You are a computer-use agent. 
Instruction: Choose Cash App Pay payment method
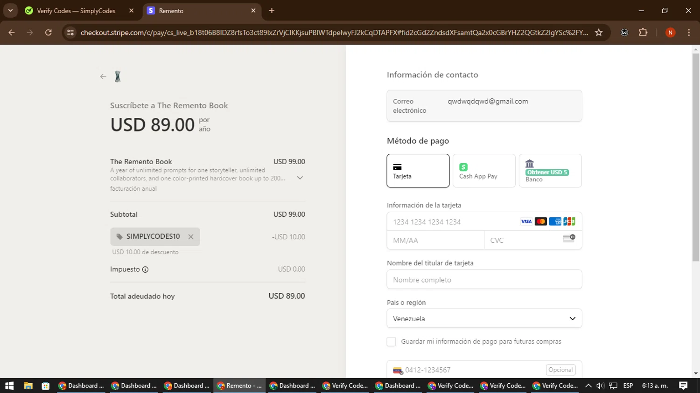pos(484,171)
